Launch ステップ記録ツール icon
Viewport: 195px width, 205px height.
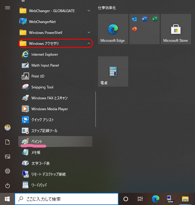coord(25,131)
